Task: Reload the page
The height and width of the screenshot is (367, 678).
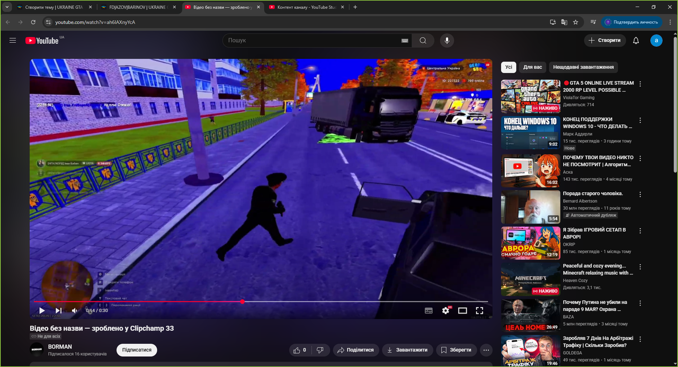Action: click(33, 22)
